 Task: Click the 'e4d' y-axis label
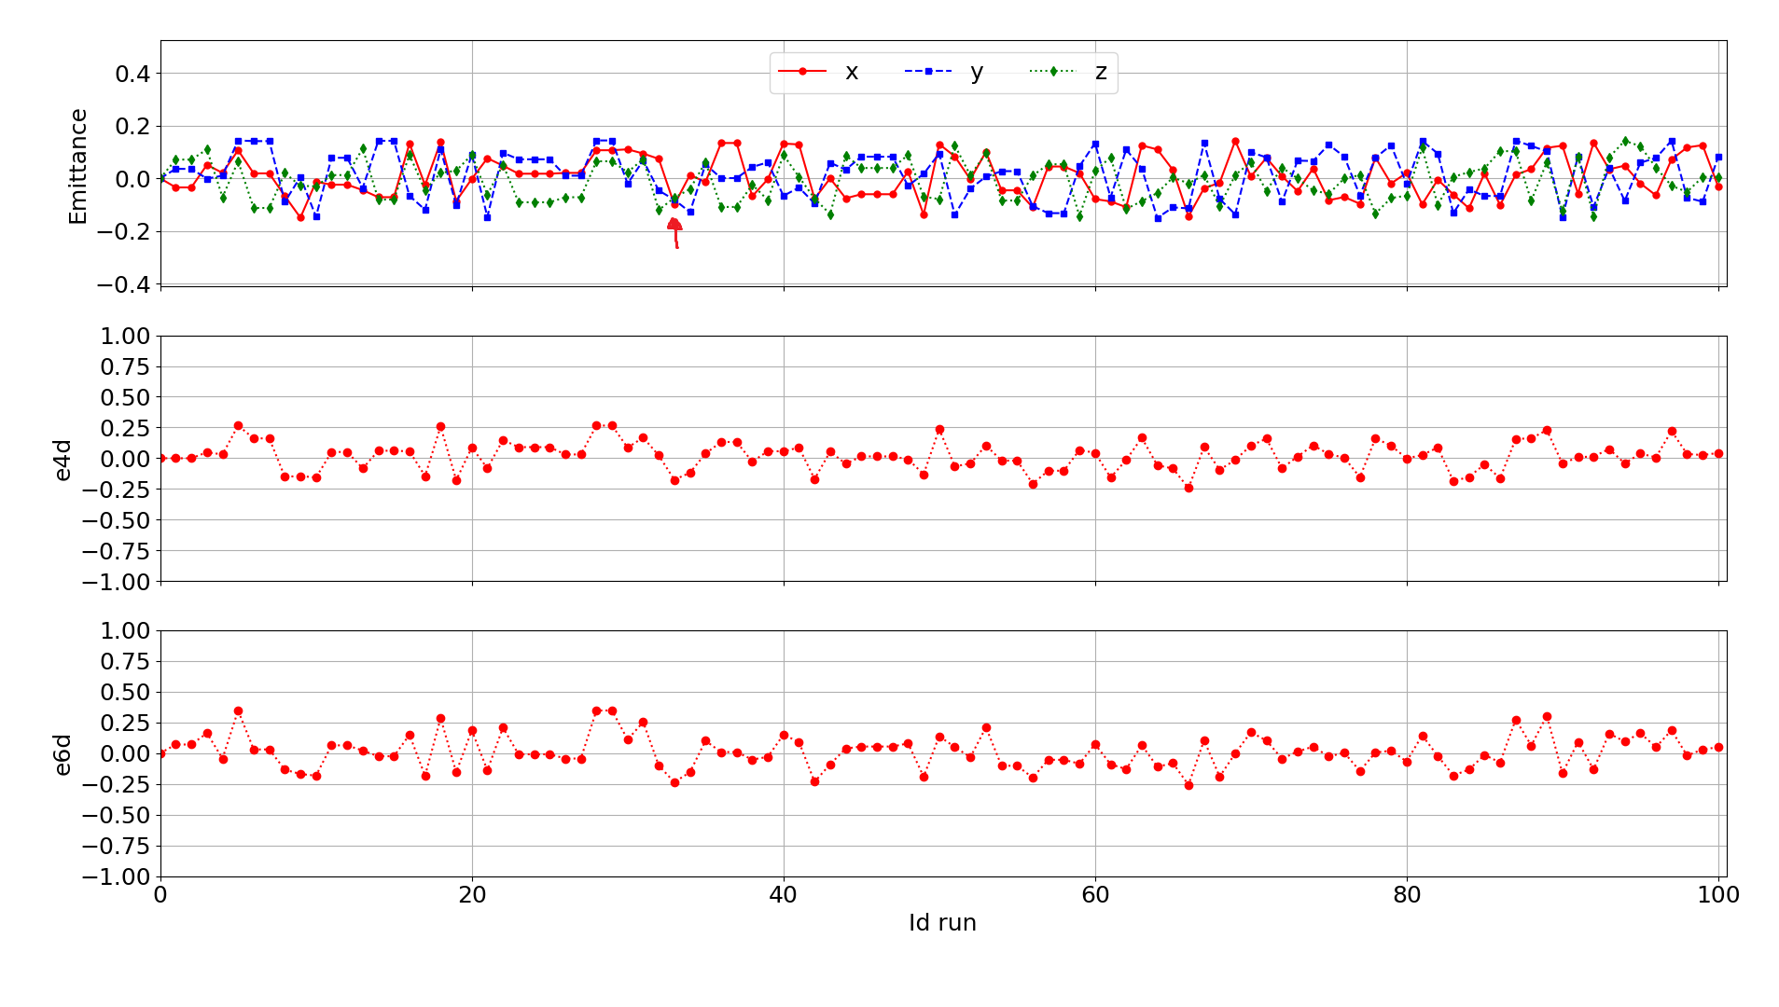[x=63, y=459]
